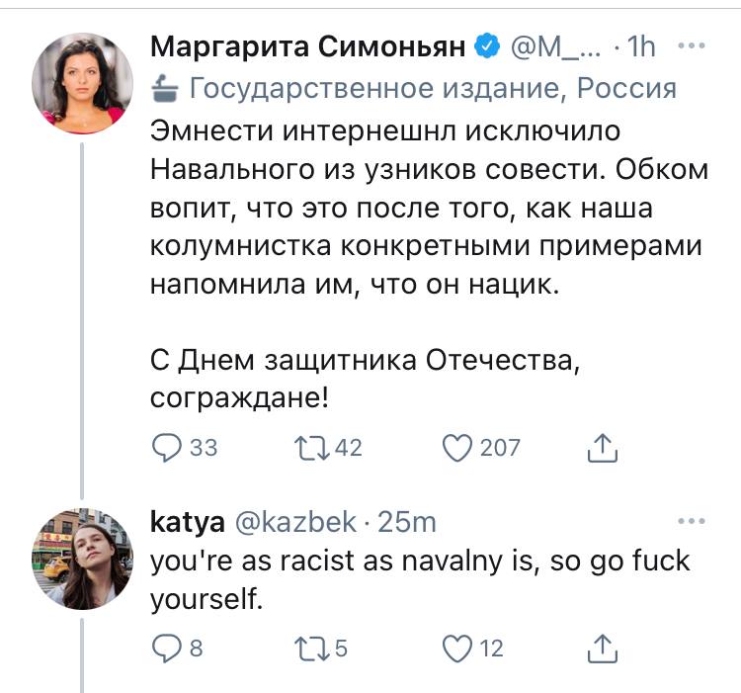
Task: Retweet Маргарита Симоньян's tweet
Action: [309, 448]
